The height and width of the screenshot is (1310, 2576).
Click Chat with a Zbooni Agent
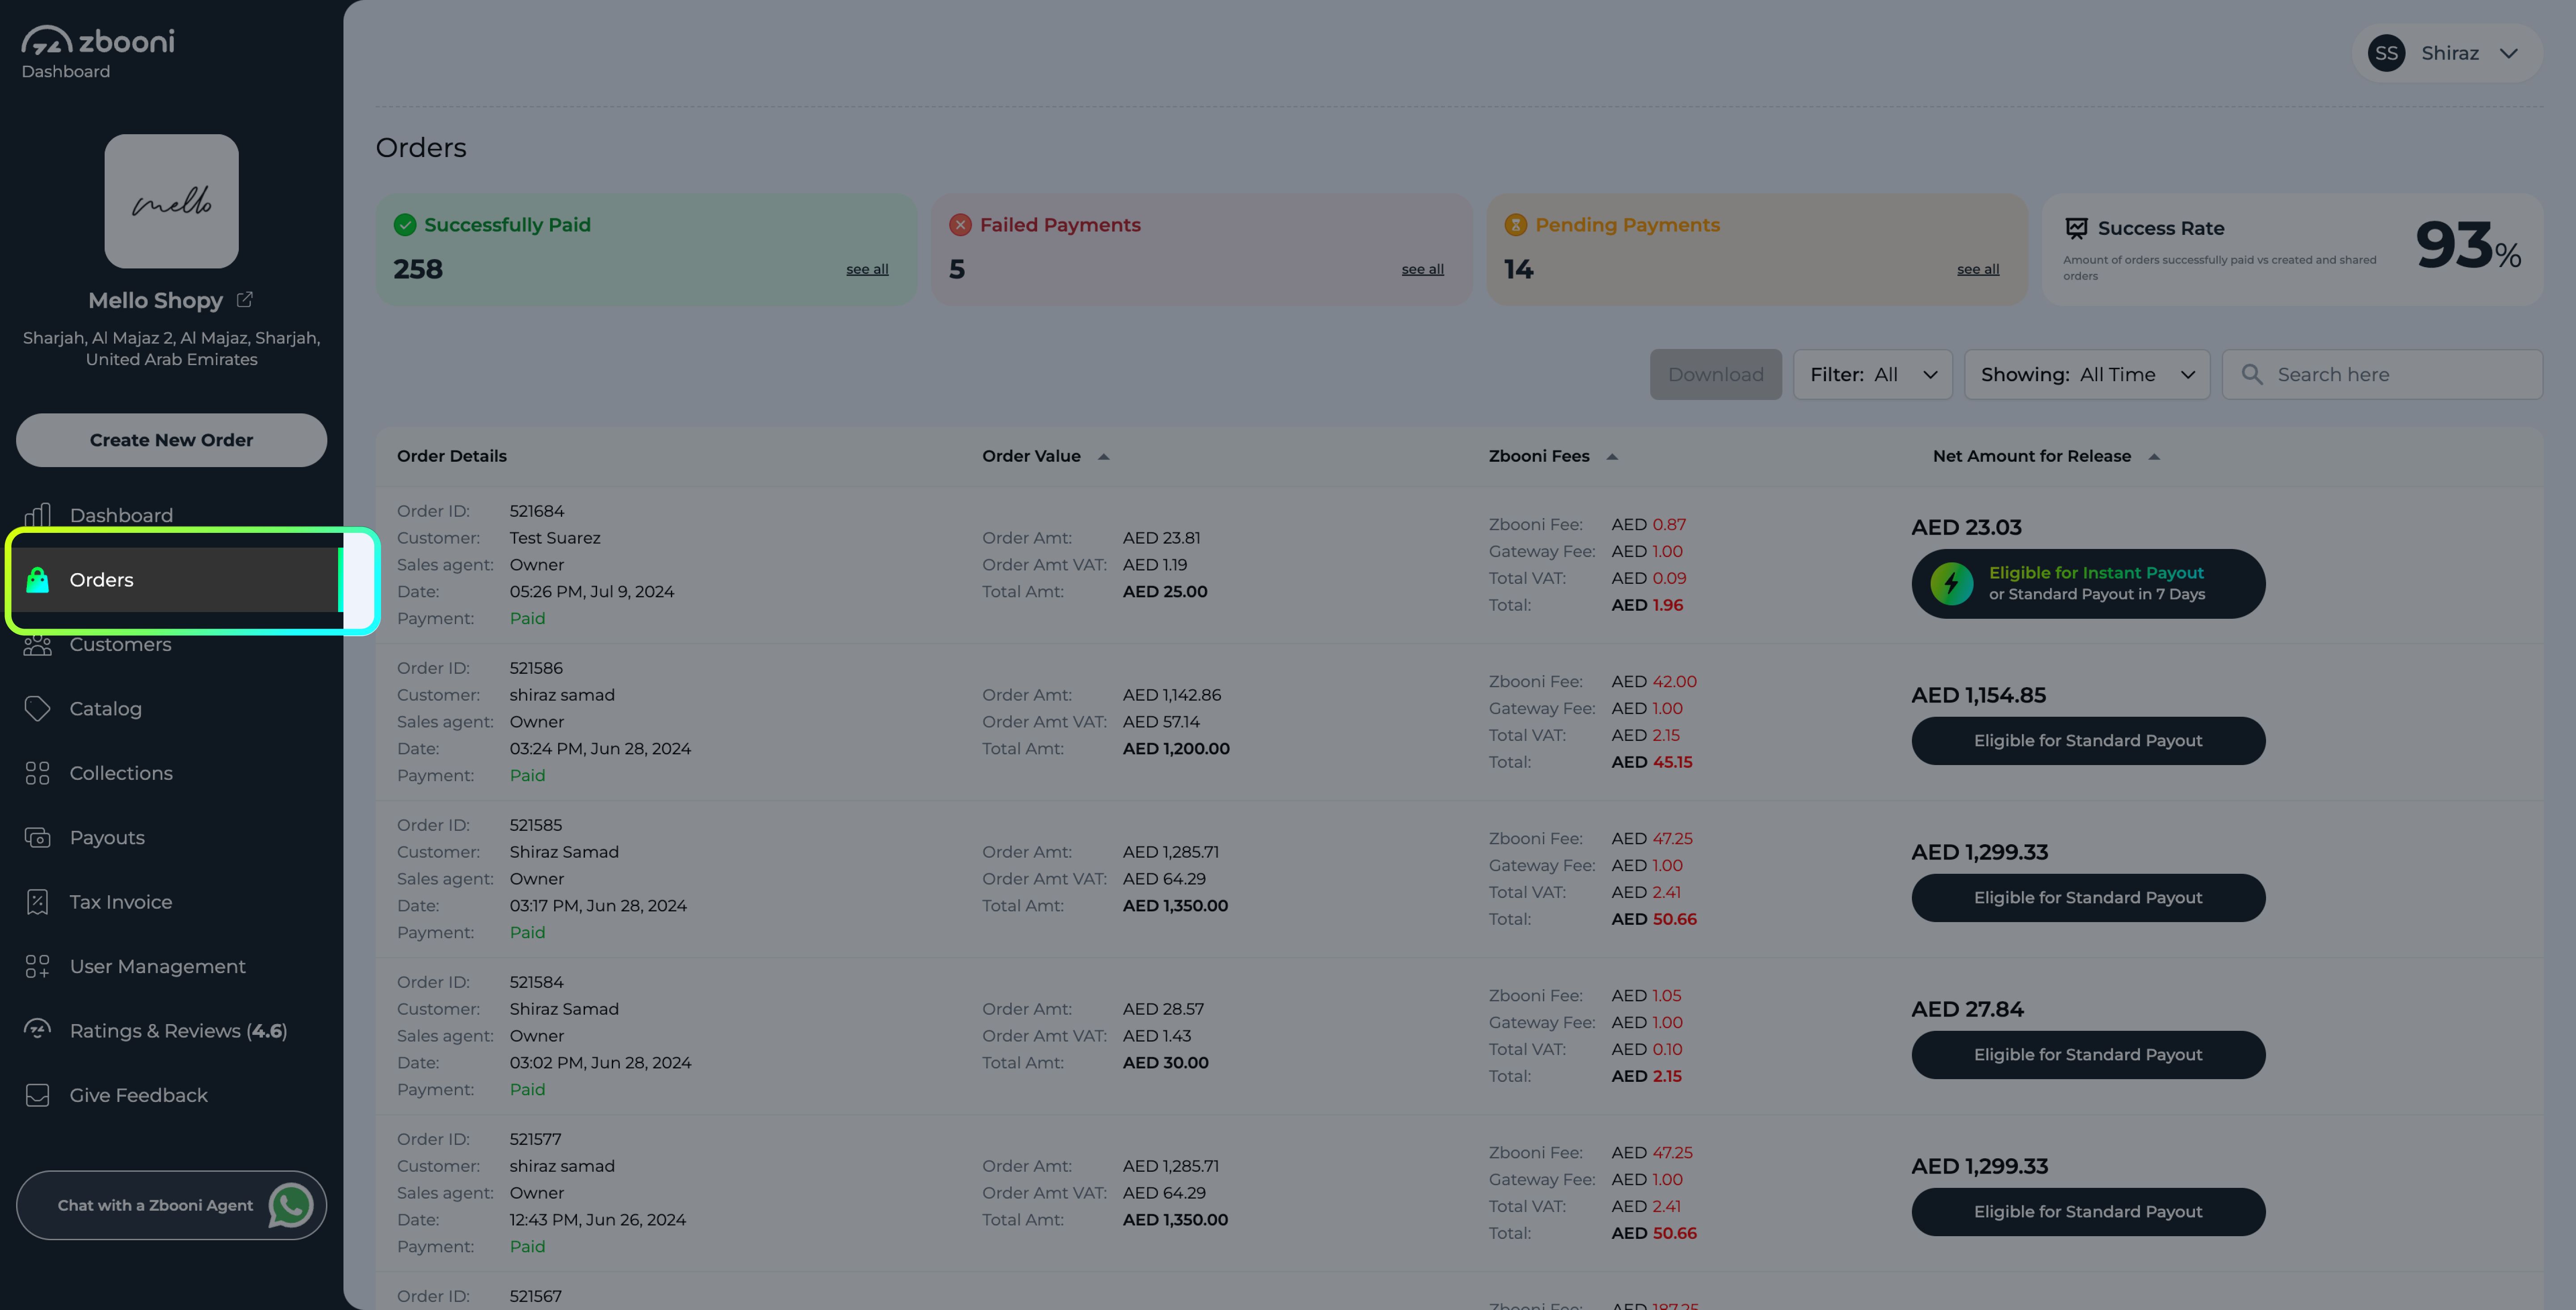tap(172, 1205)
